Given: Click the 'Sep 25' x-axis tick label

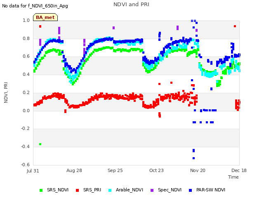Looking at the screenshot, I should 115,170.
